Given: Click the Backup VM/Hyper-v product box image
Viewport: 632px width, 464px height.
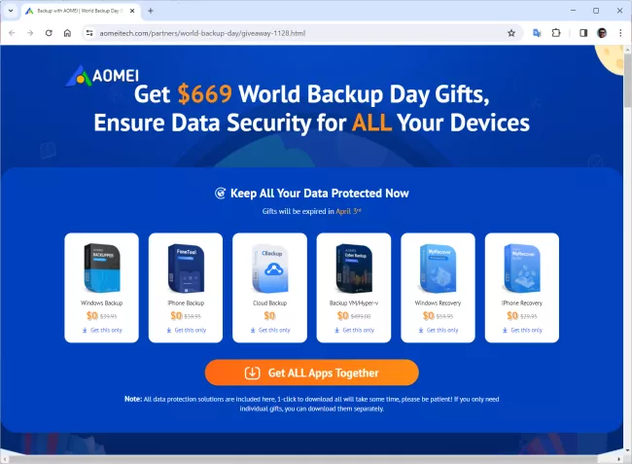Looking at the screenshot, I should coord(354,268).
